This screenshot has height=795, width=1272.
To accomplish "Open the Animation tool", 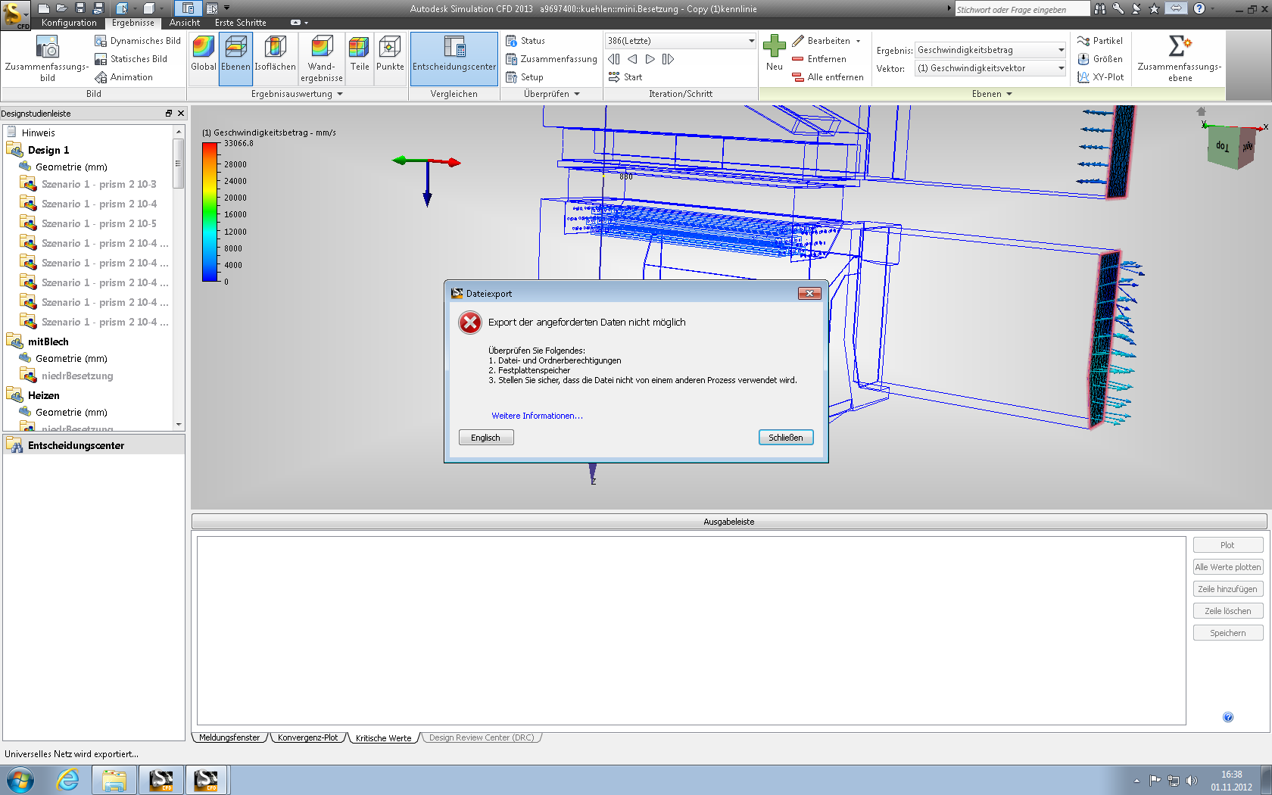I will click(123, 77).
